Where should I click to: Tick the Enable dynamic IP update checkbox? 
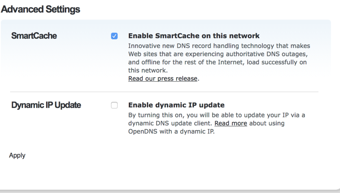pyautogui.click(x=114, y=105)
